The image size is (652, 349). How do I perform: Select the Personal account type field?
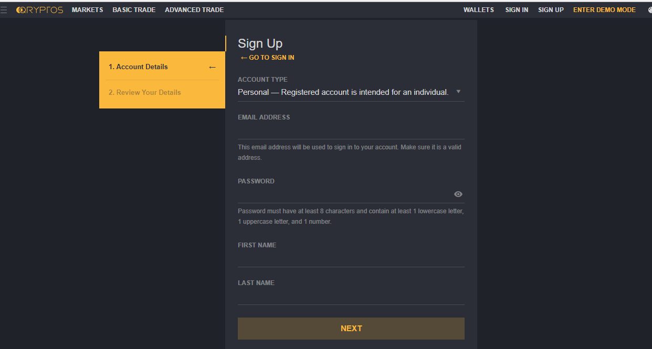tap(343, 92)
